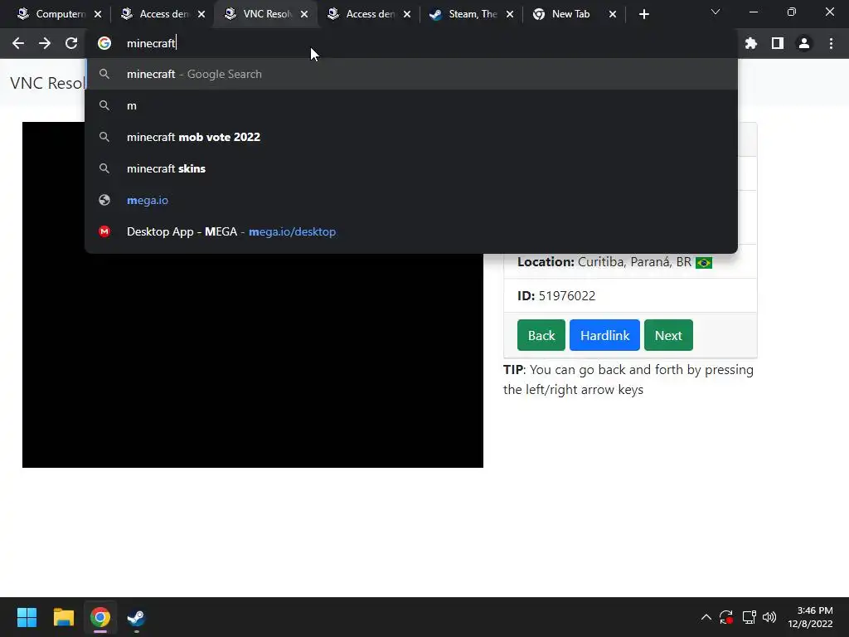
Task: Close the second Access denied tab
Action: pyautogui.click(x=407, y=15)
